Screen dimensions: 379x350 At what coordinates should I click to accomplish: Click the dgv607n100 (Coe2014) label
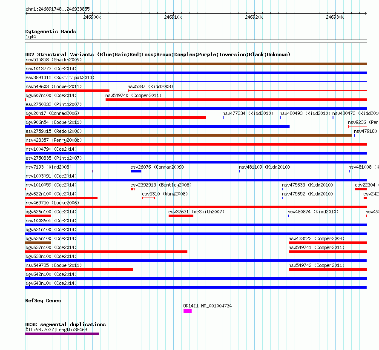click(51, 95)
